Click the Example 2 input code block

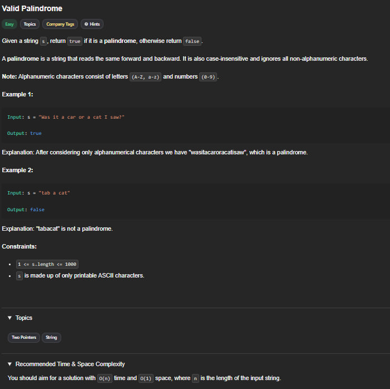(196, 201)
